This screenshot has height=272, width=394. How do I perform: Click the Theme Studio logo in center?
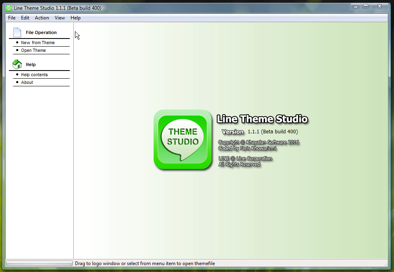183,139
